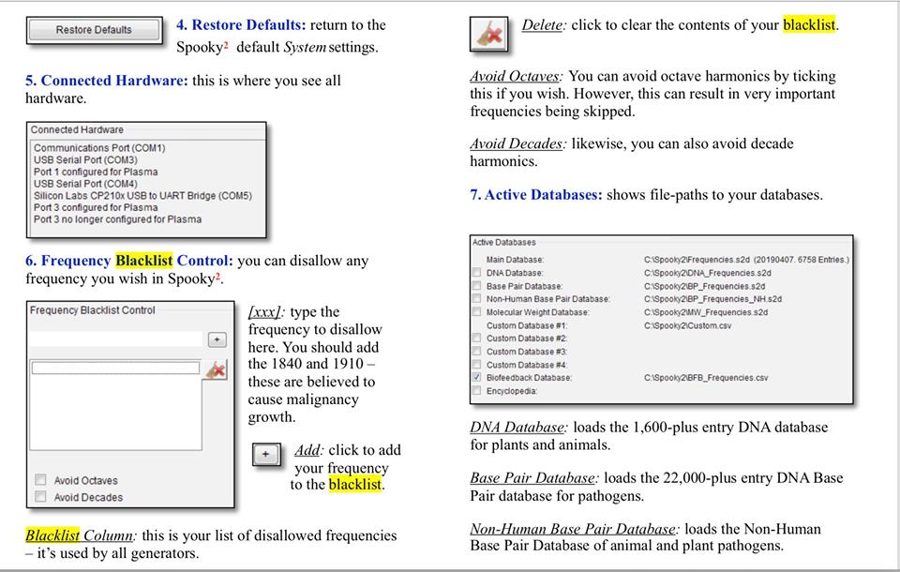Click the plus button inside Frequency Blacklist Control panel
The height and width of the screenshot is (572, 900).
click(x=216, y=339)
